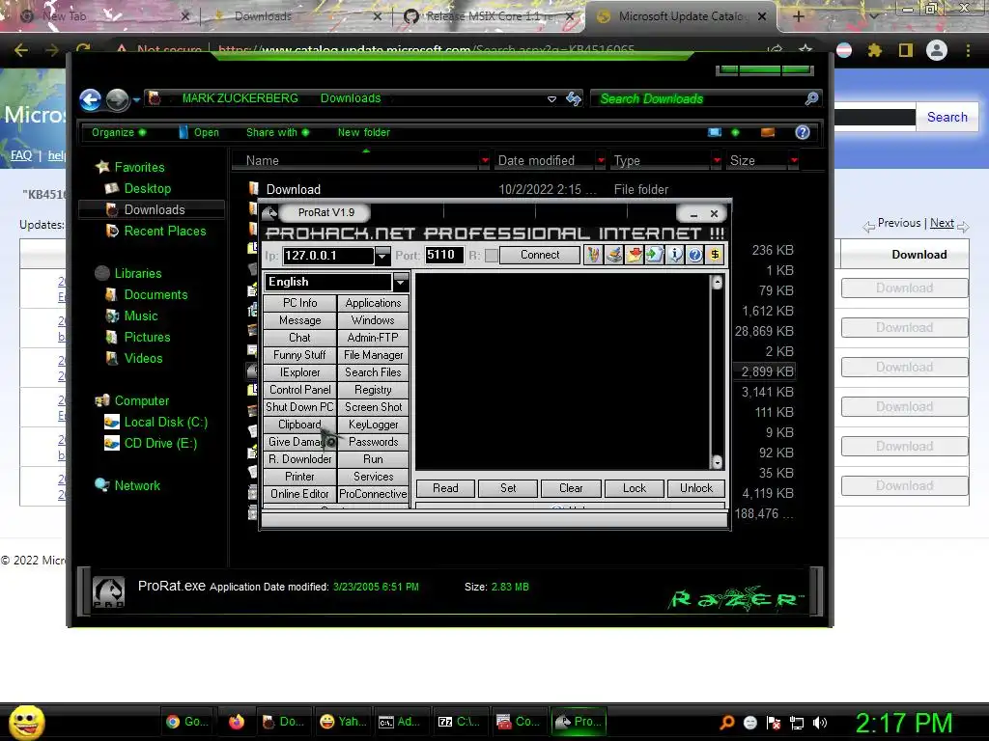Image resolution: width=989 pixels, height=741 pixels.
Task: Open explorer help question mark icon
Action: pyautogui.click(x=803, y=132)
